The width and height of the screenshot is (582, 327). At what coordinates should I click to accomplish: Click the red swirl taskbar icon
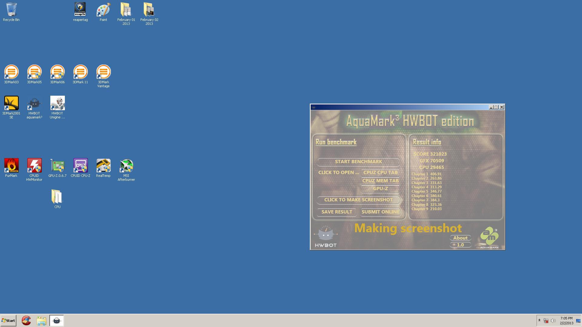pos(26,320)
